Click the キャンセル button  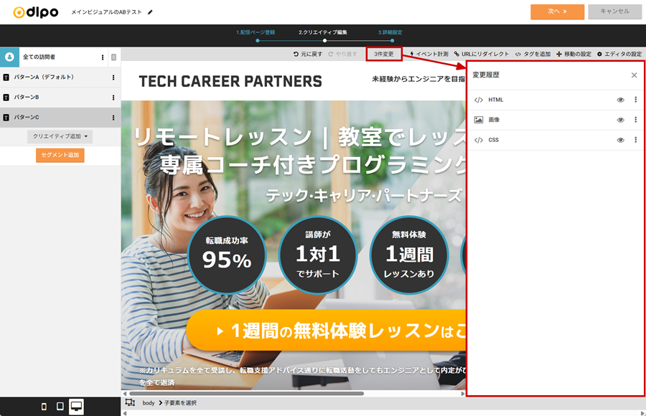pyautogui.click(x=614, y=11)
